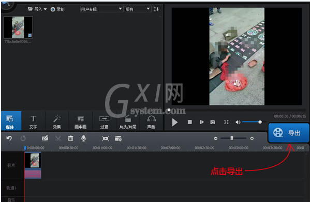Click the 00:00:00 / 00:00:15 time display

click(290, 116)
